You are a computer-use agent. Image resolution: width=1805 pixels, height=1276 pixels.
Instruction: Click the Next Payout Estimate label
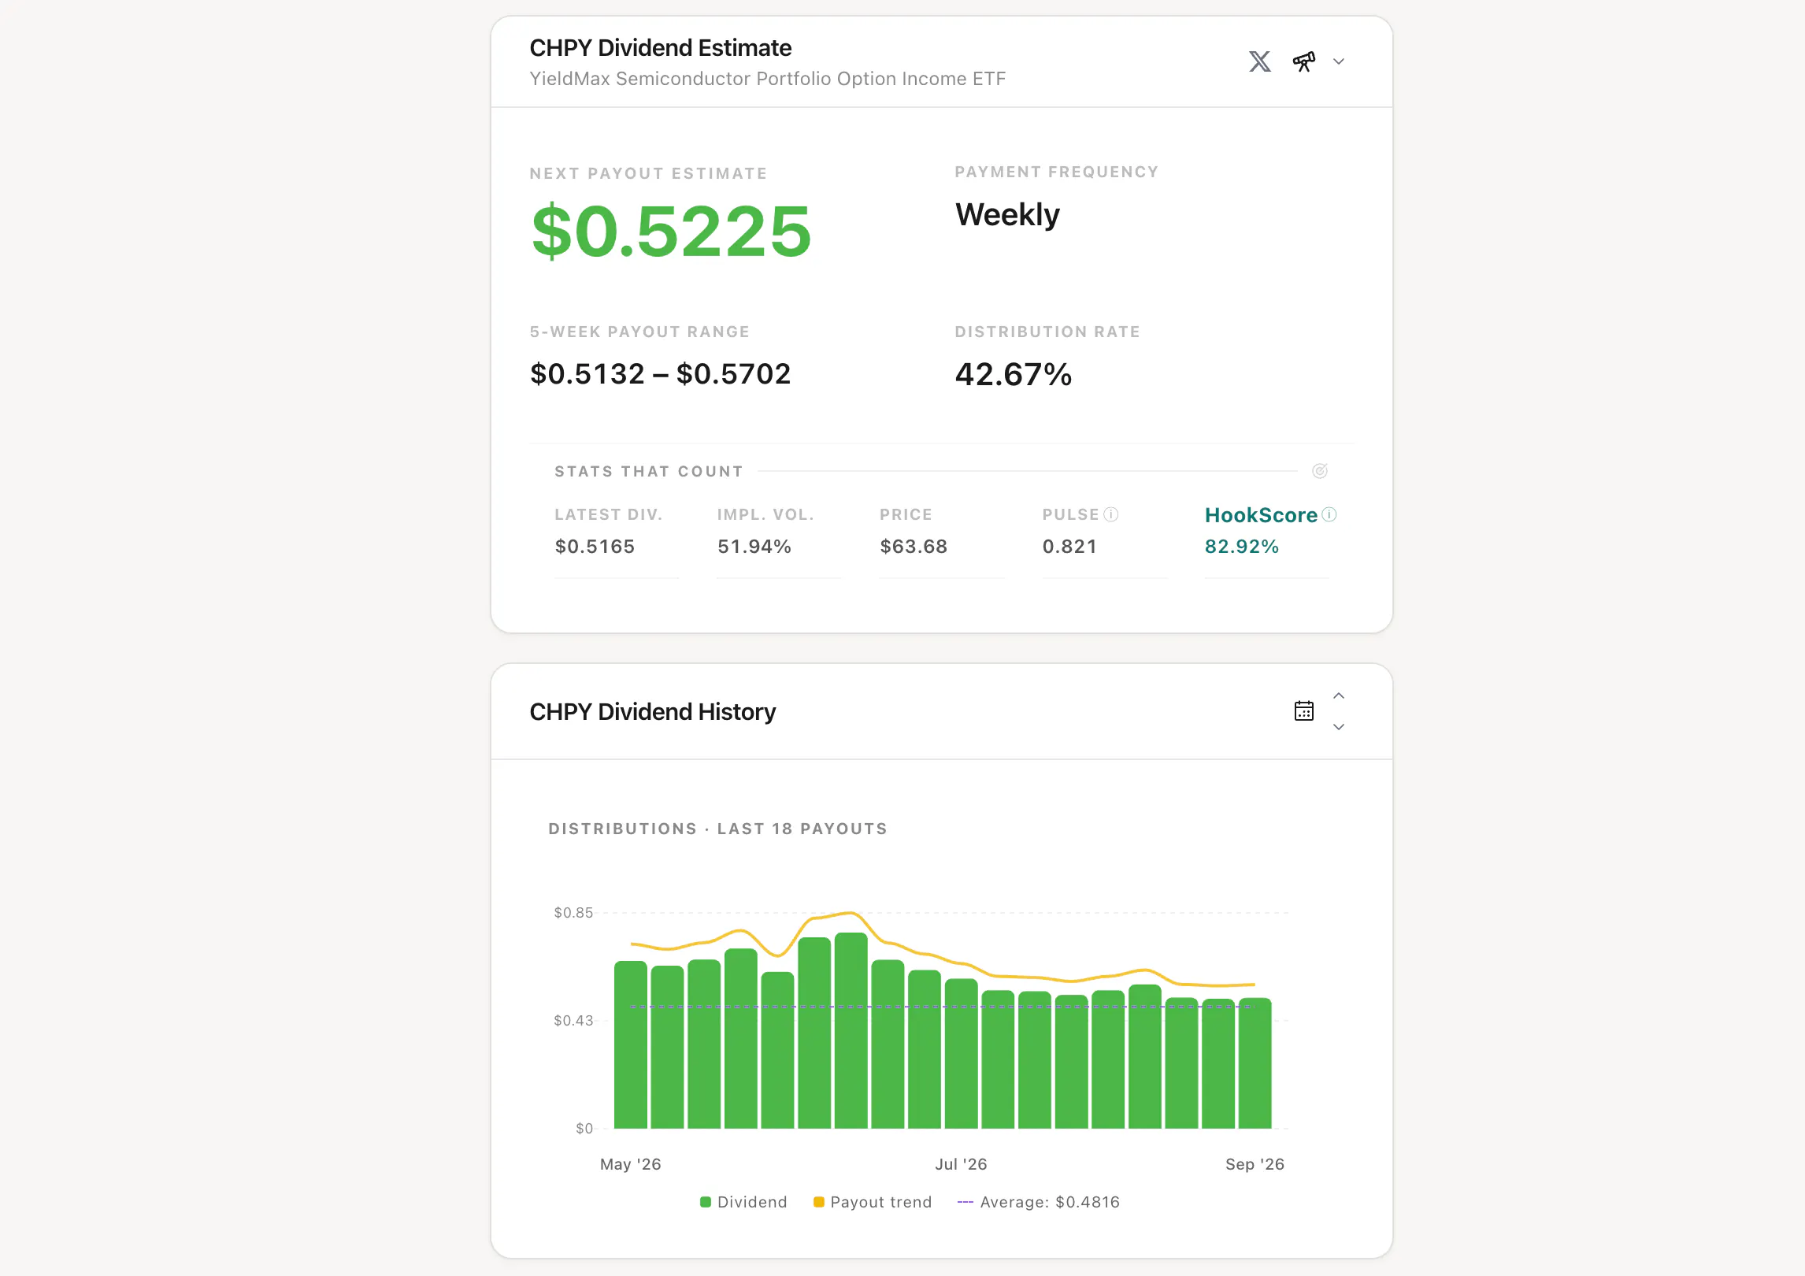[x=648, y=173]
